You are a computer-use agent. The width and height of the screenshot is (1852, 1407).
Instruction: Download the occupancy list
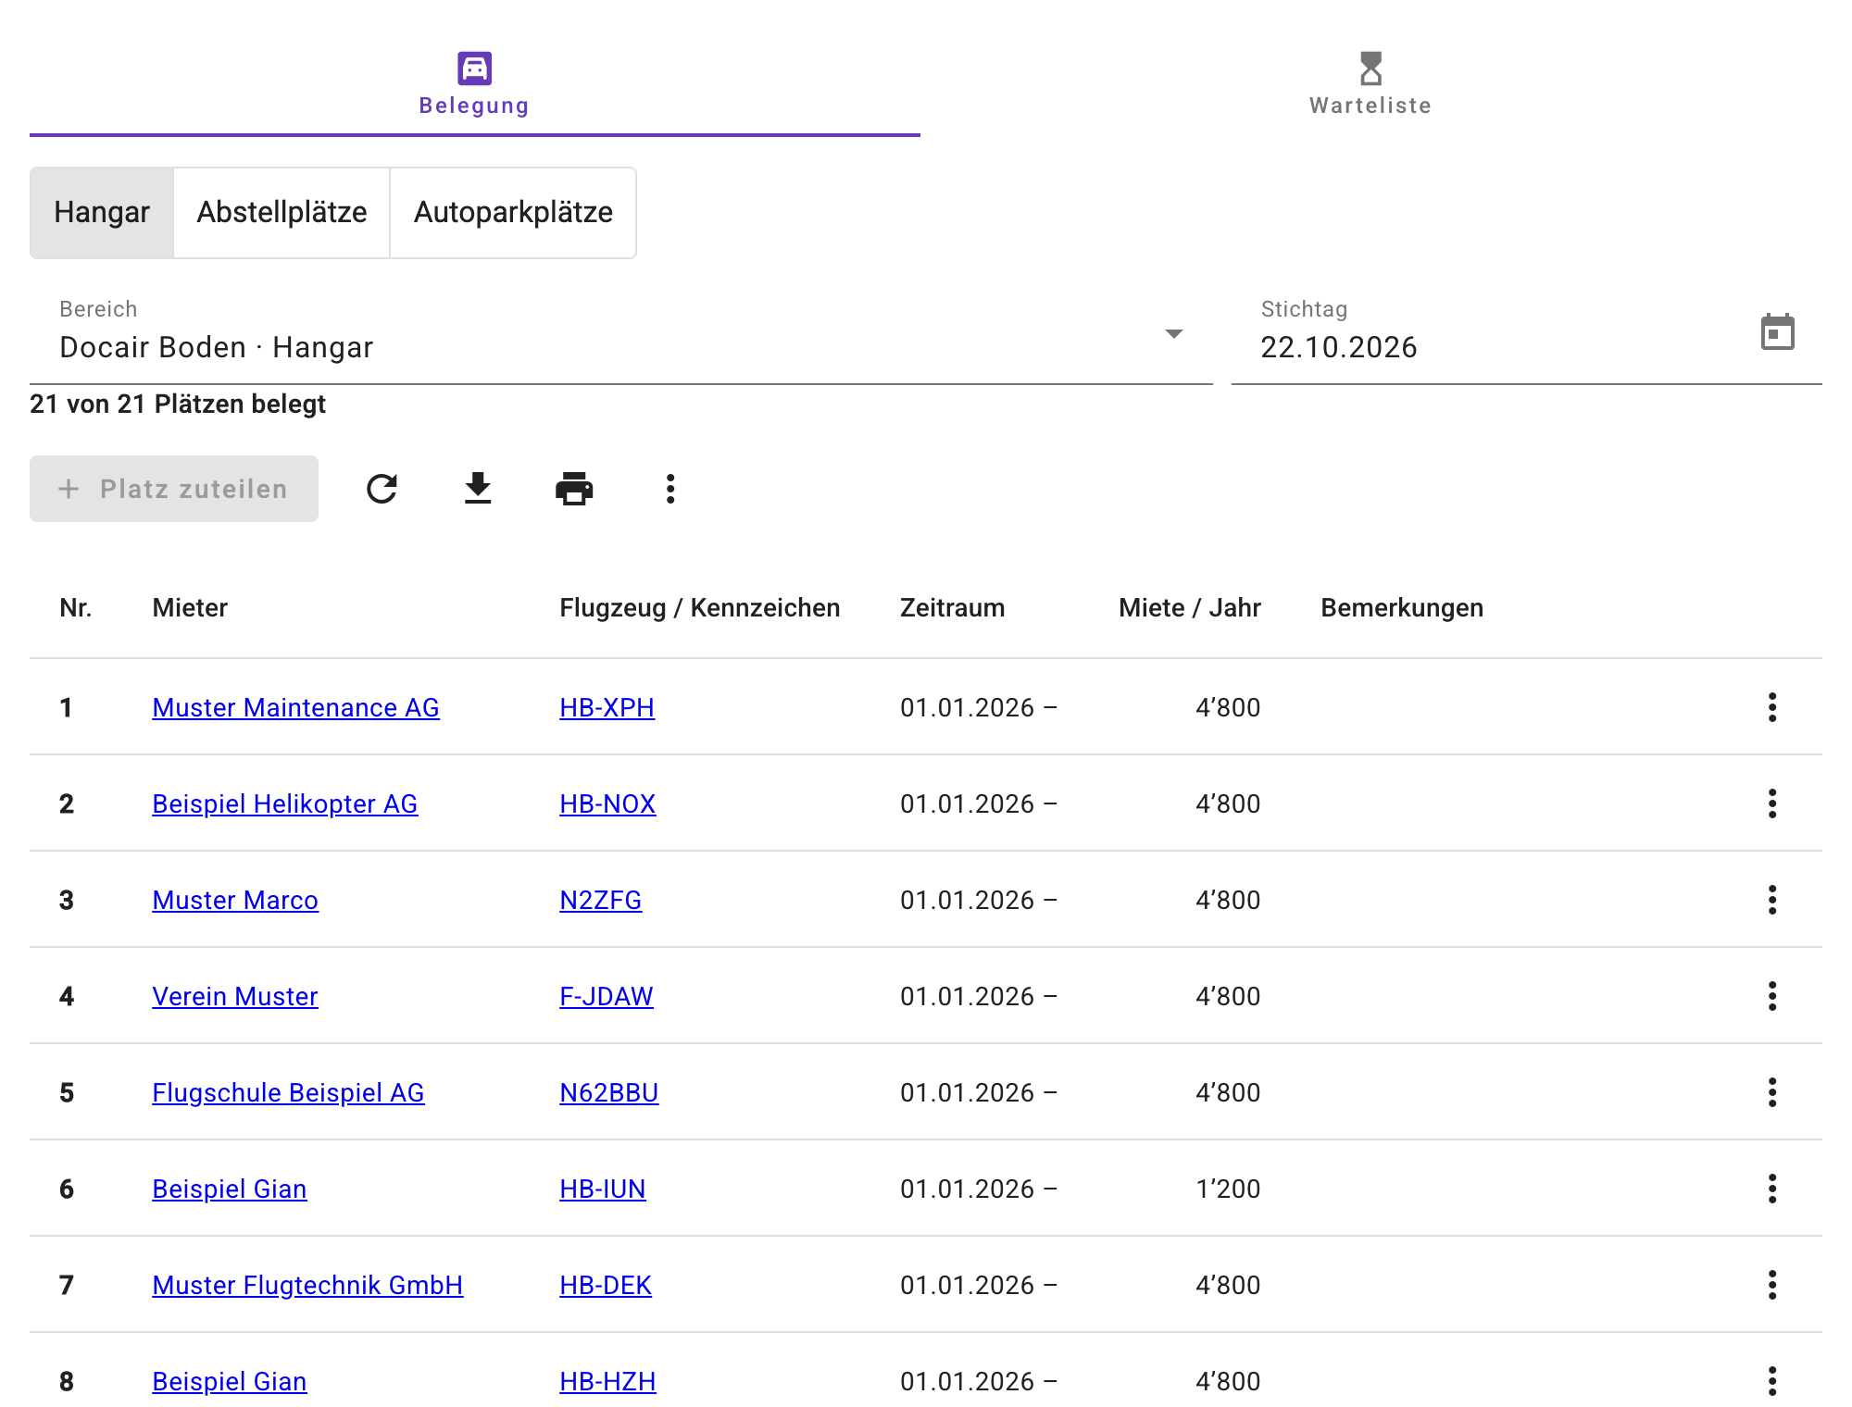478,489
